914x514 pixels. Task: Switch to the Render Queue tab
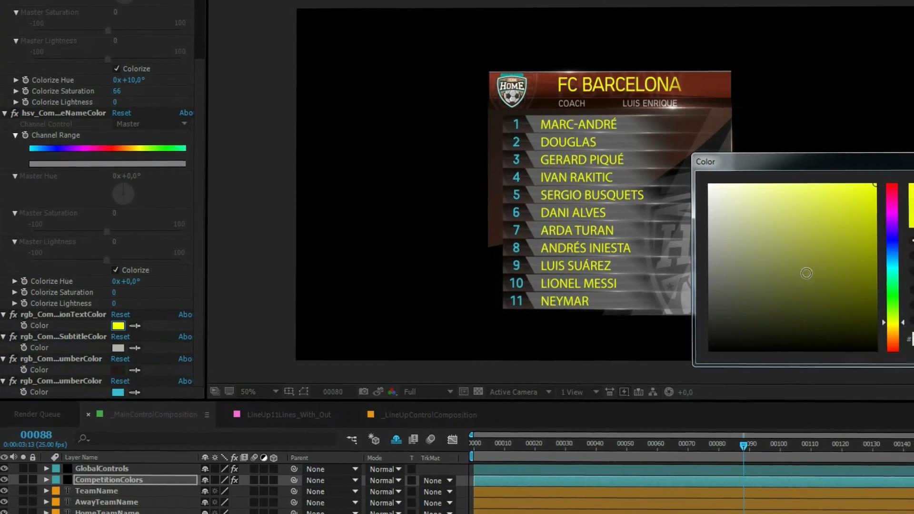click(x=37, y=414)
